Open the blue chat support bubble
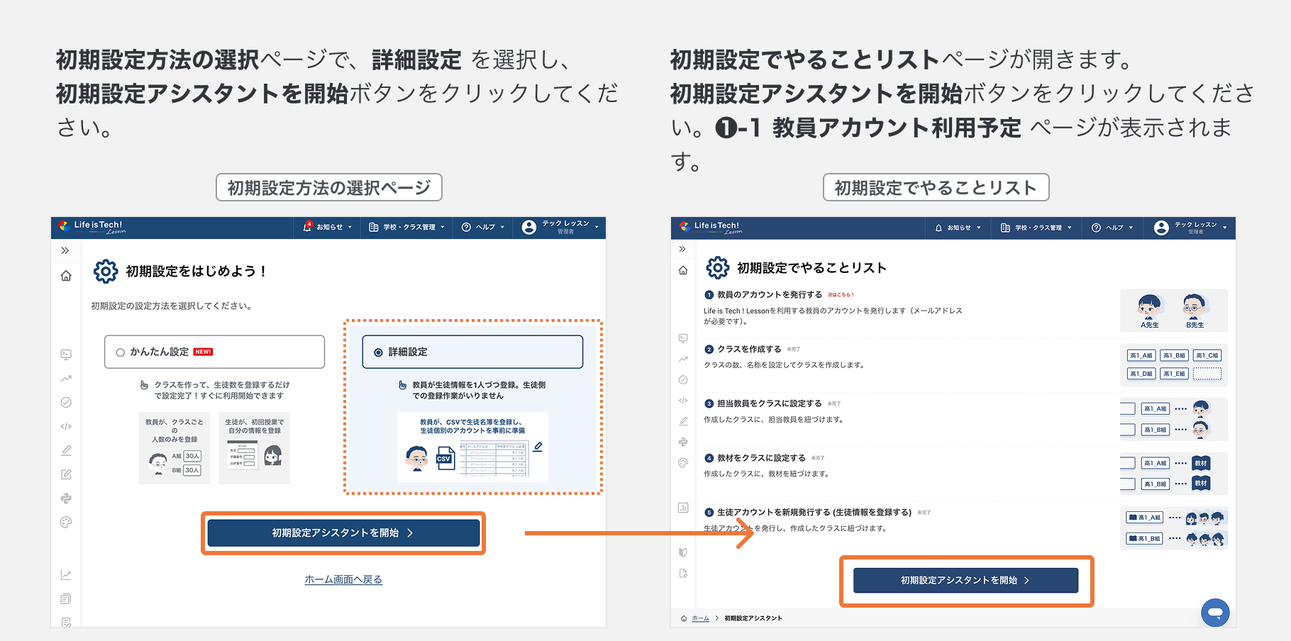This screenshot has width=1291, height=641. (1215, 612)
